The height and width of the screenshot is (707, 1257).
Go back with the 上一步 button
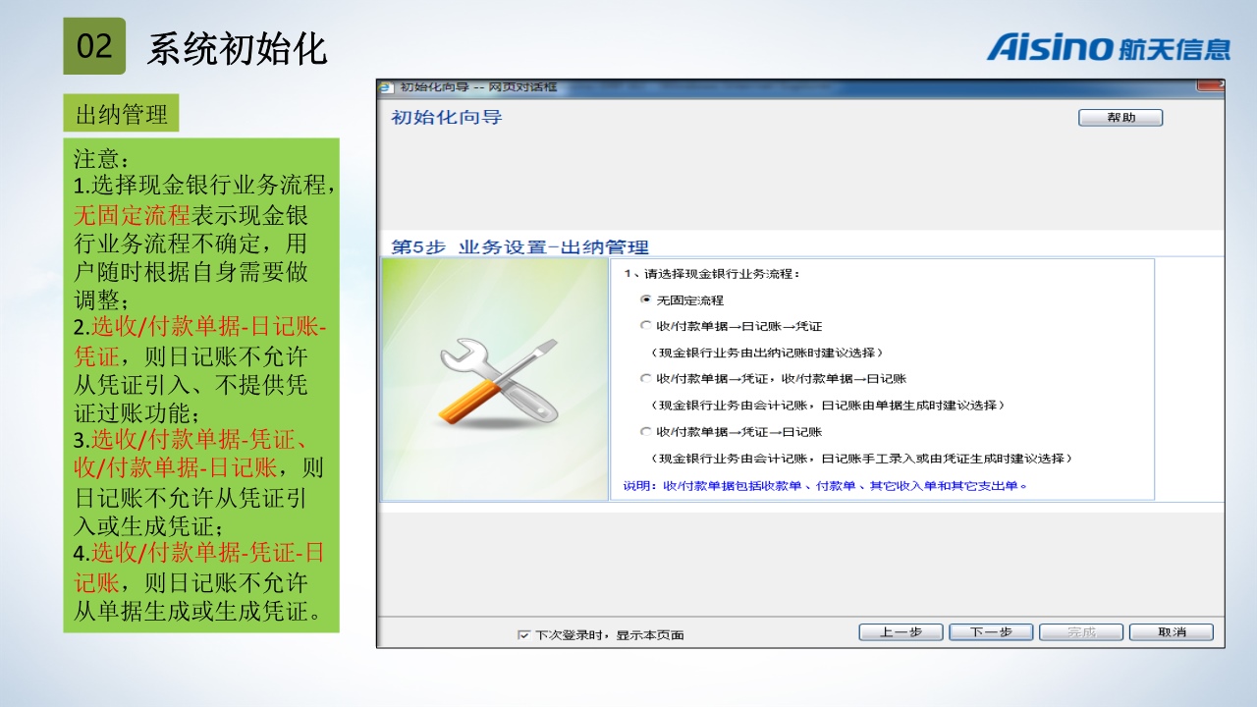[x=901, y=632]
